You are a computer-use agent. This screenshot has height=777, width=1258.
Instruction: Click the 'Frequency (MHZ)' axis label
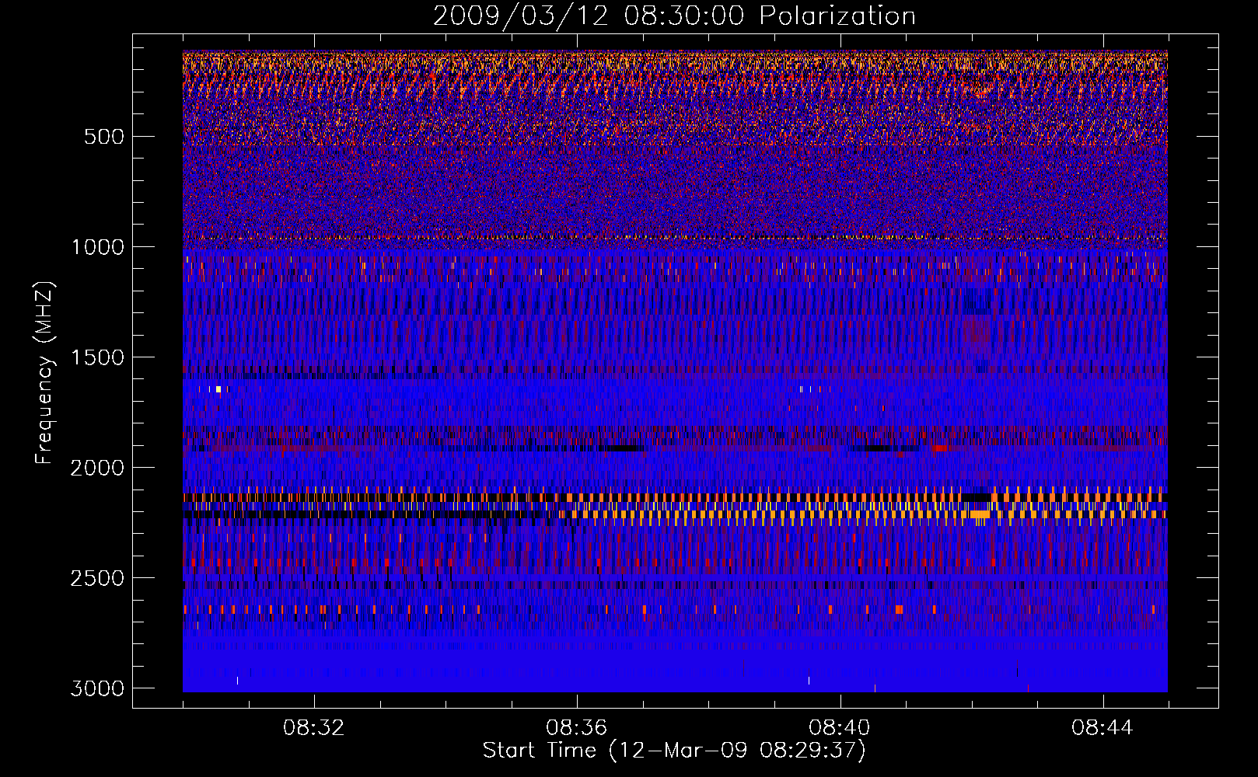(x=44, y=373)
